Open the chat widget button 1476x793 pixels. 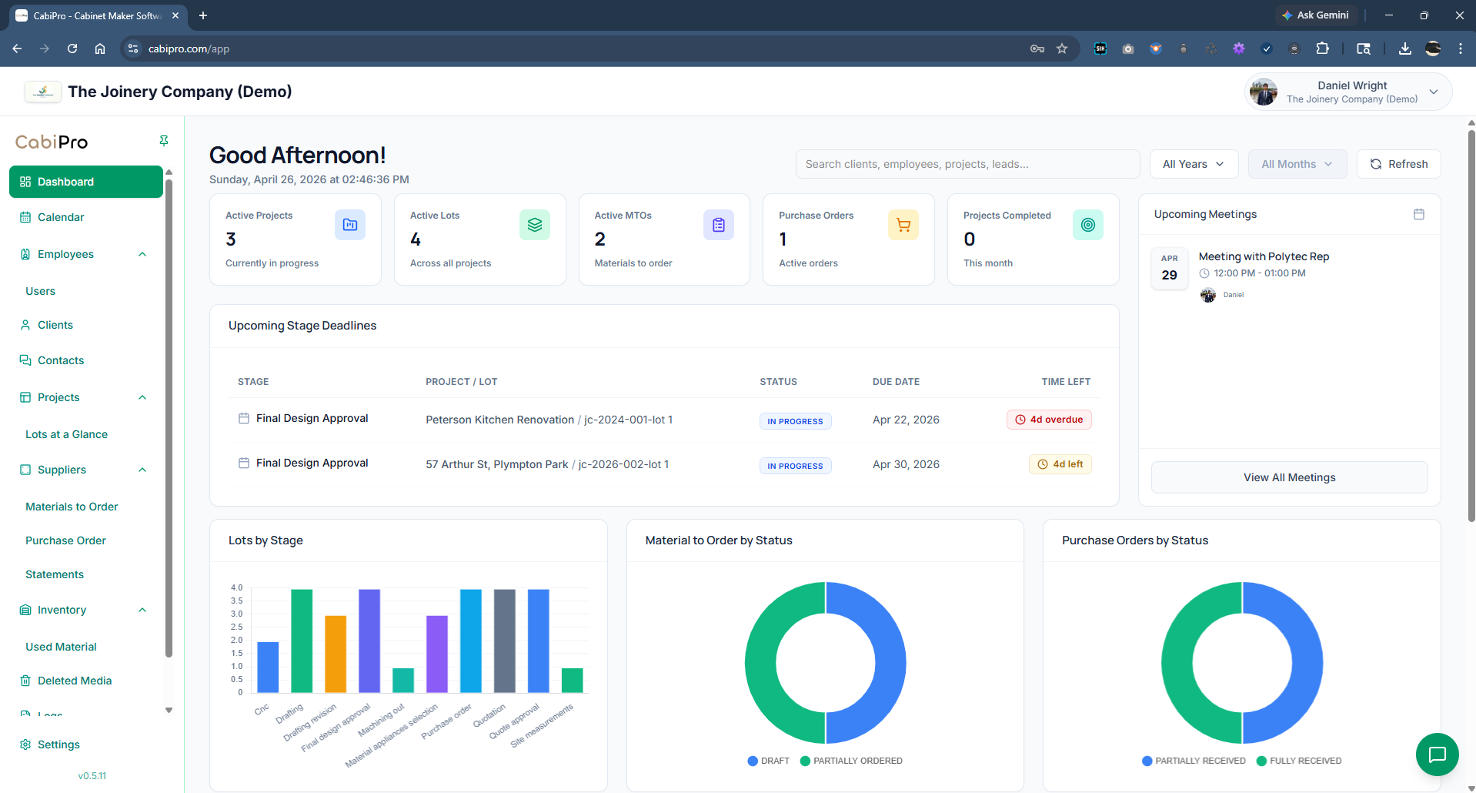(x=1437, y=755)
